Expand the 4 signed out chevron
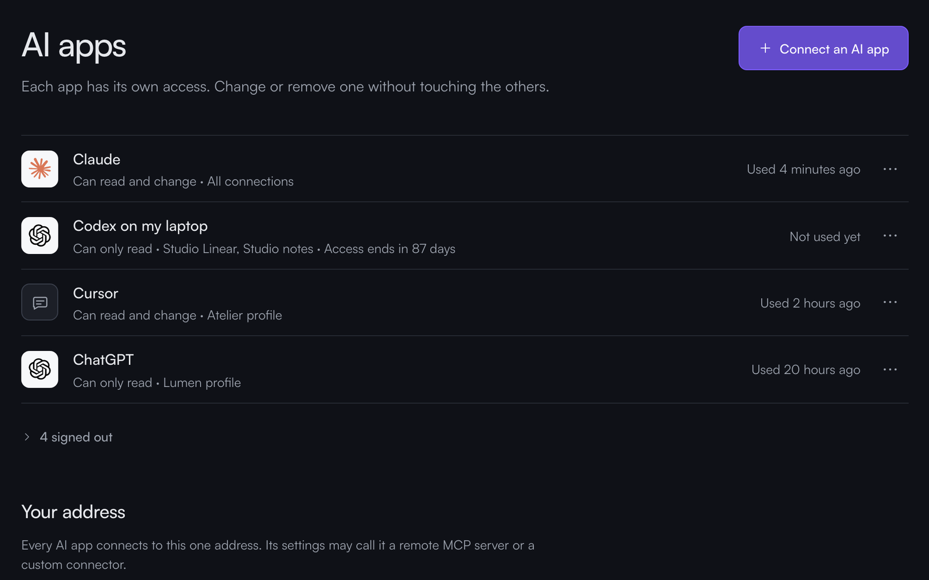This screenshot has width=929, height=580. click(27, 437)
